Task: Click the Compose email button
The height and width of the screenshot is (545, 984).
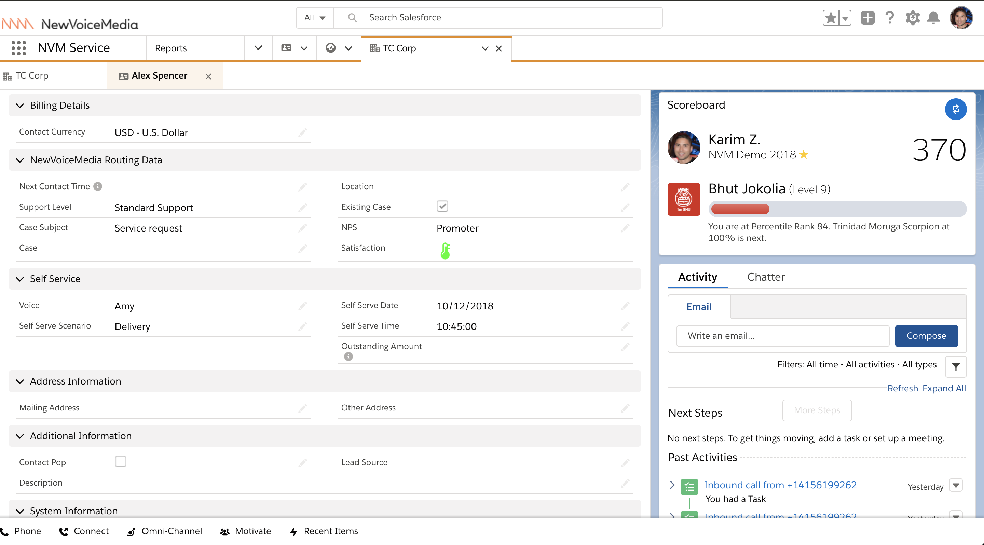Action: tap(926, 336)
